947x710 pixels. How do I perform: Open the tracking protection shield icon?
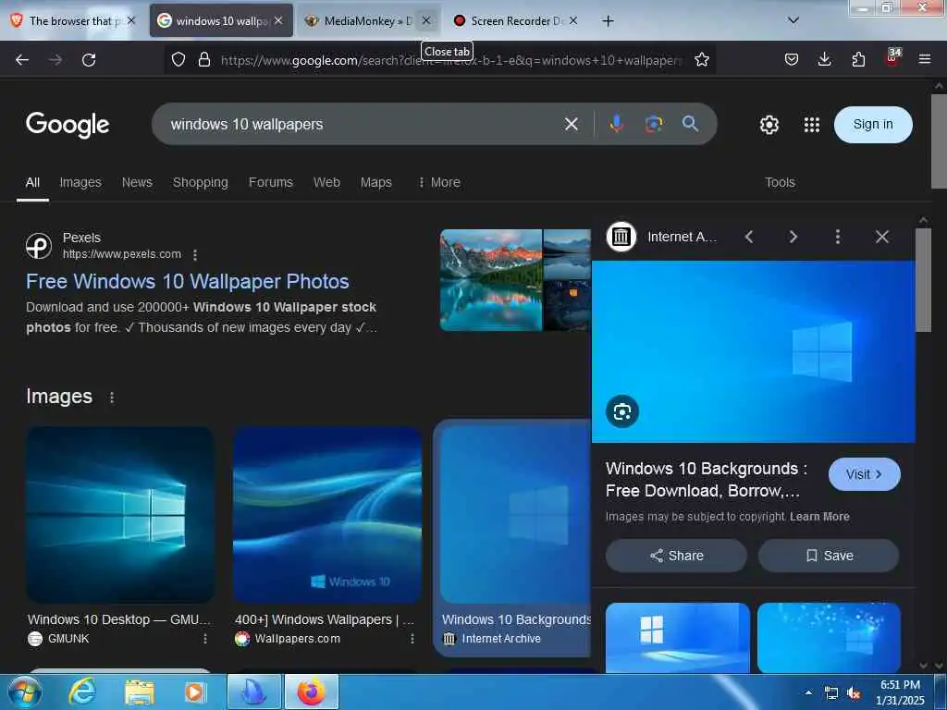(178, 59)
